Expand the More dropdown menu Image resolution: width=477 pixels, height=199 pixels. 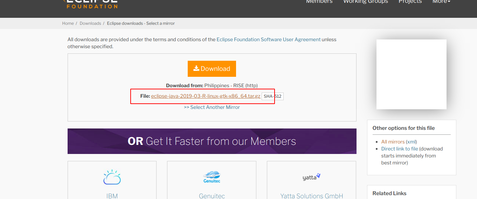click(441, 2)
